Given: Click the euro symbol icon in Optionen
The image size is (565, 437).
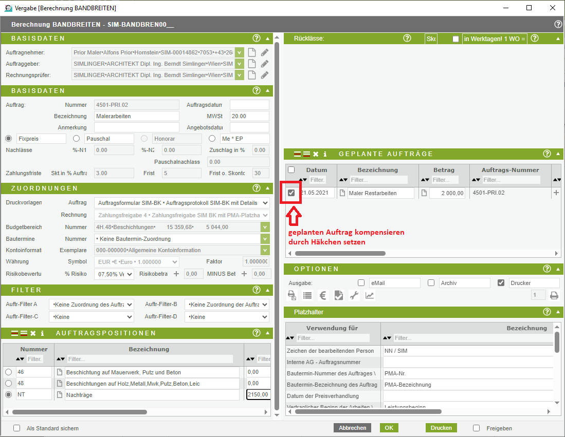Looking at the screenshot, I should pos(323,295).
